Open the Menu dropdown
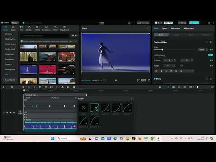The image size is (216, 162). [15, 23]
